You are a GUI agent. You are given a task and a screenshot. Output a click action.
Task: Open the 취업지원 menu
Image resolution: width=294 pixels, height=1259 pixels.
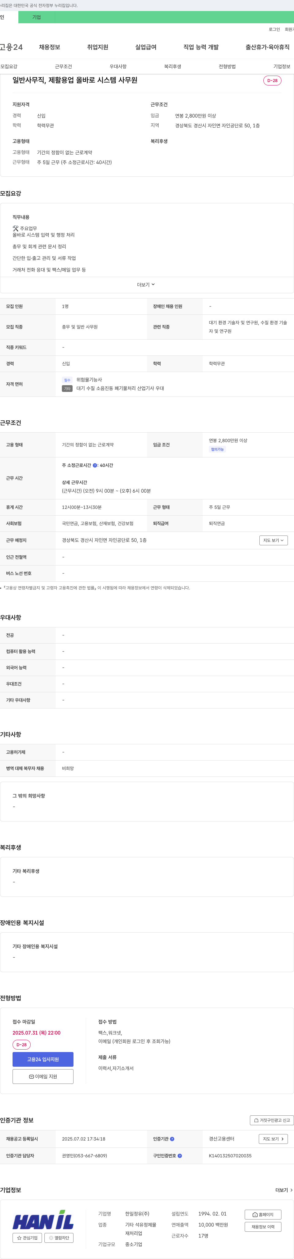tap(97, 47)
